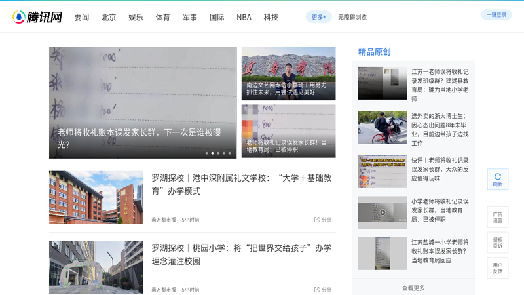Click the Tencent penguin logo icon
The height and width of the screenshot is (295, 524).
19,17
